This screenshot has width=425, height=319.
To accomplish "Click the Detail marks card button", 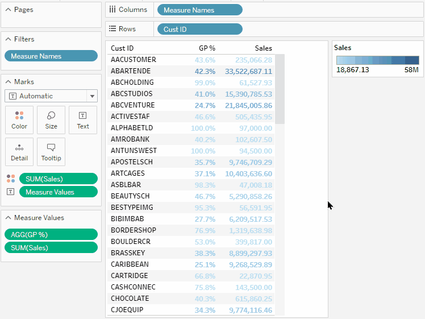I will pyautogui.click(x=19, y=152).
